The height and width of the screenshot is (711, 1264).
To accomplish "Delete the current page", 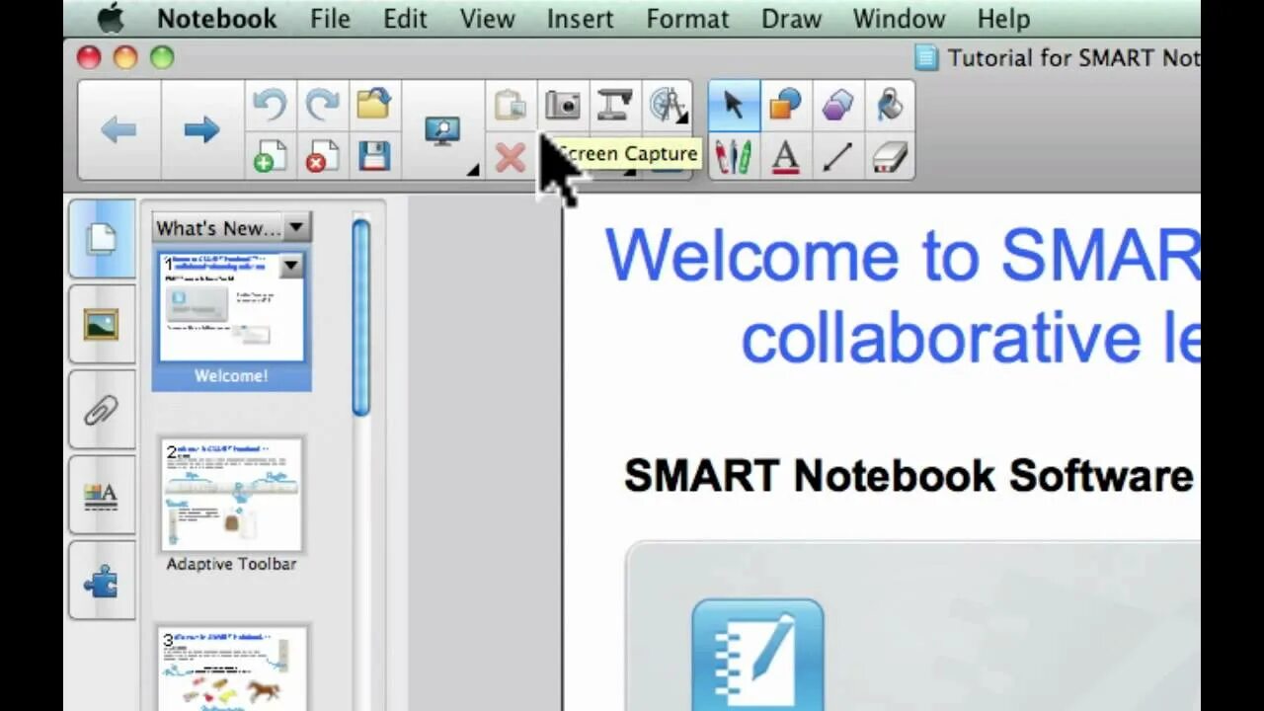I will tap(322, 156).
